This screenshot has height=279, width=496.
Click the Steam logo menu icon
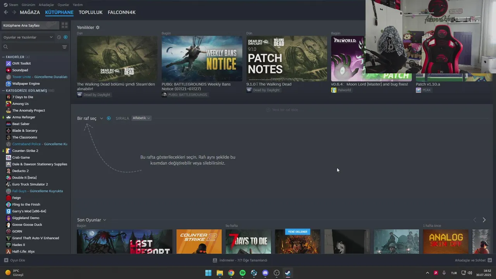pyautogui.click(x=5, y=5)
